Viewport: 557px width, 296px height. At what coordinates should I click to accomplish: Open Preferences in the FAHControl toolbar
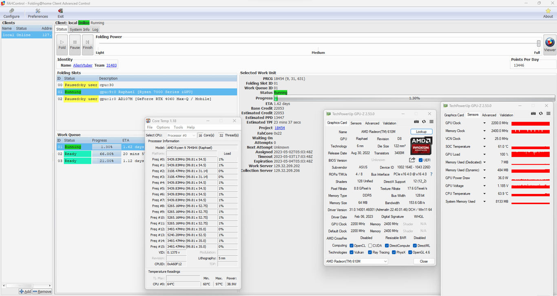(38, 13)
